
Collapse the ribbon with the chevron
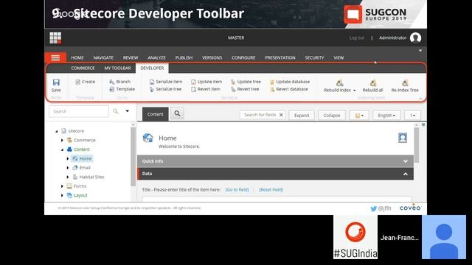tap(420, 99)
